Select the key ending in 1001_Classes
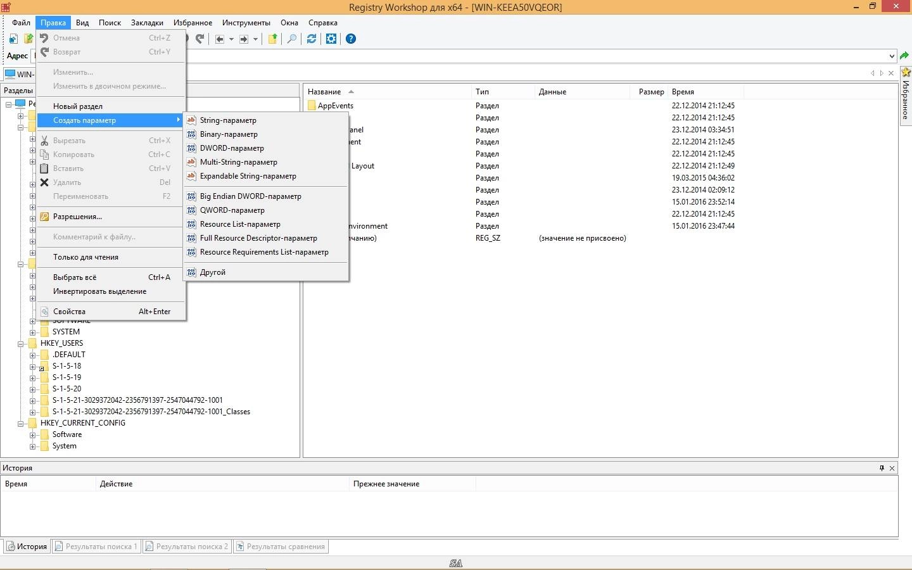The width and height of the screenshot is (912, 570). click(151, 412)
